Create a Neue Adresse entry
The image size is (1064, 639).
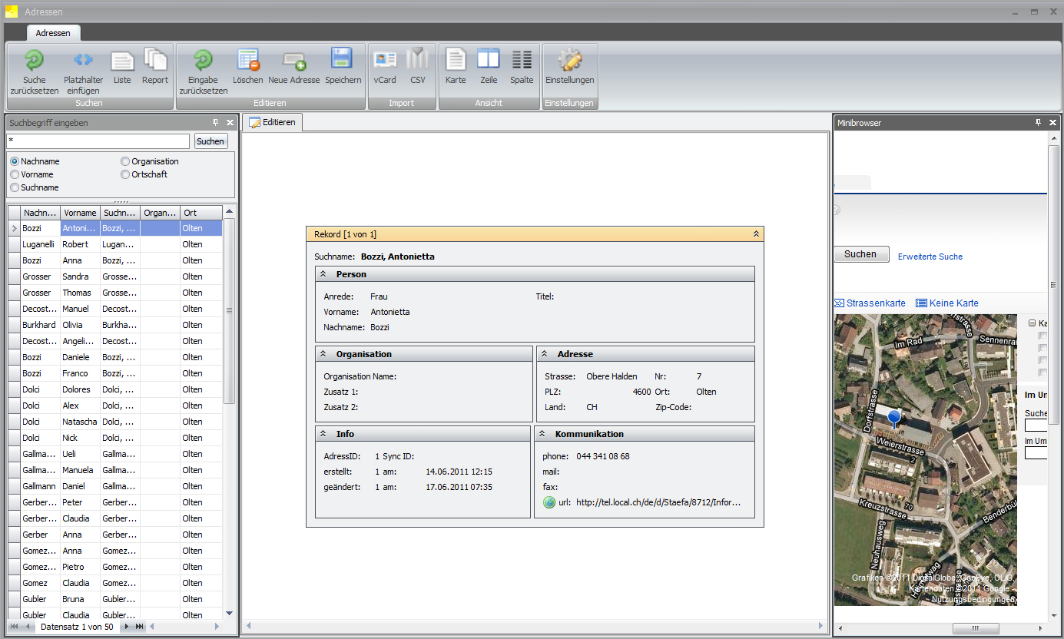293,61
